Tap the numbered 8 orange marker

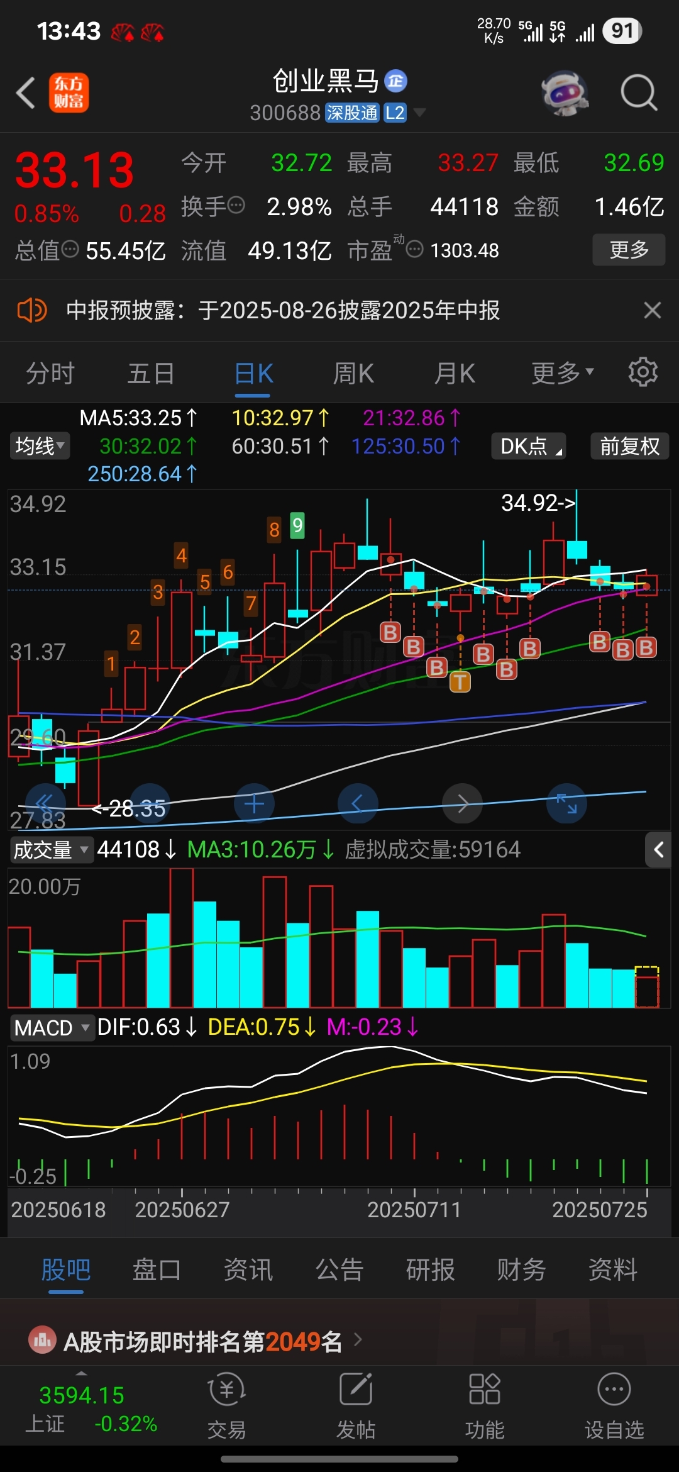(x=274, y=530)
